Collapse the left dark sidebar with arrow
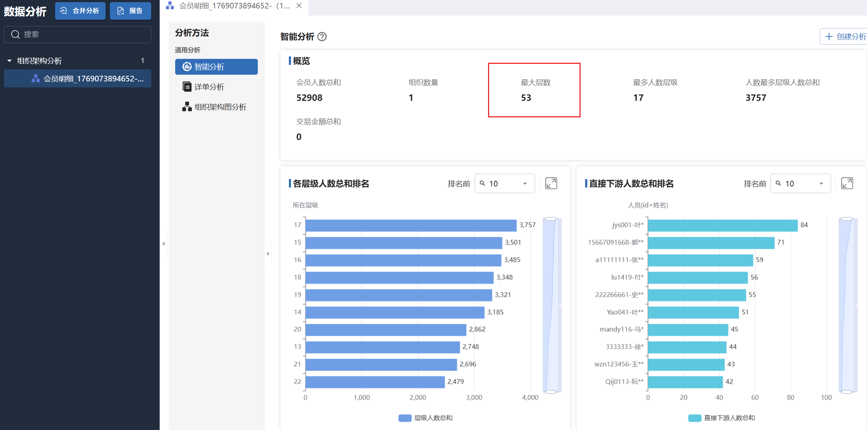 [x=164, y=244]
